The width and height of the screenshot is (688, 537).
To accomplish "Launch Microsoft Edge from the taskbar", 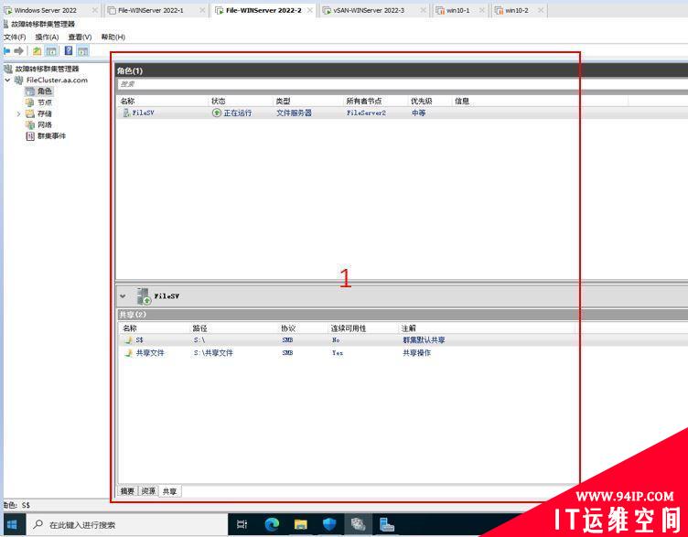I will 272,525.
